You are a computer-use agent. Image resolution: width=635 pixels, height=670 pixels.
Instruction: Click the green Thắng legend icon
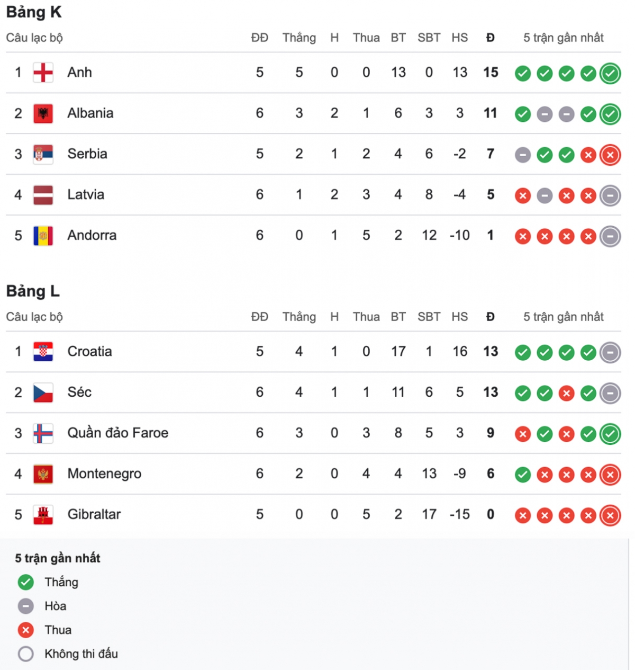[x=25, y=582]
